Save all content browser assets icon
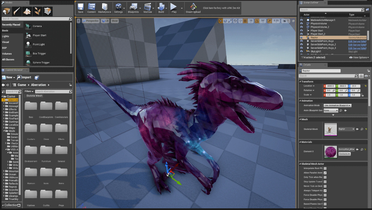The image size is (372, 210). coord(37,77)
